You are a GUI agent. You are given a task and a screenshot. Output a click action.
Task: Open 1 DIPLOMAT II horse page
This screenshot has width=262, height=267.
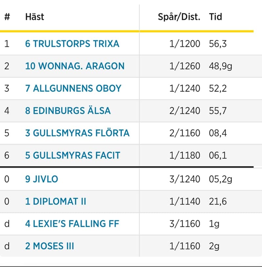[x=56, y=201]
